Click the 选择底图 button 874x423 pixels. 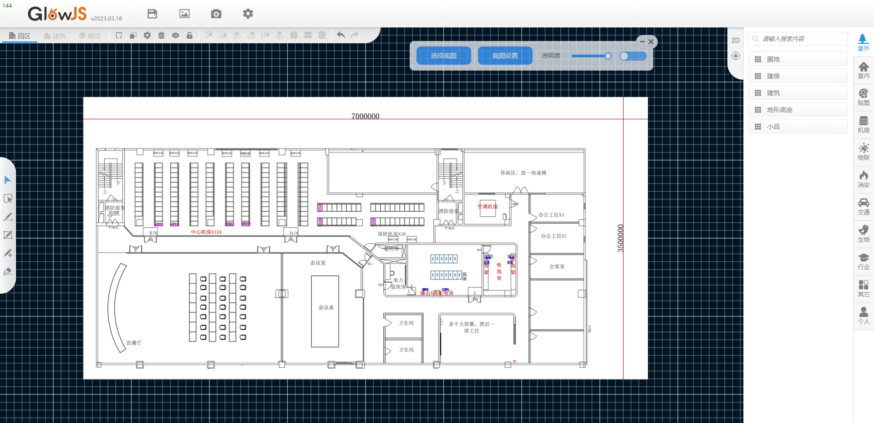pyautogui.click(x=444, y=56)
